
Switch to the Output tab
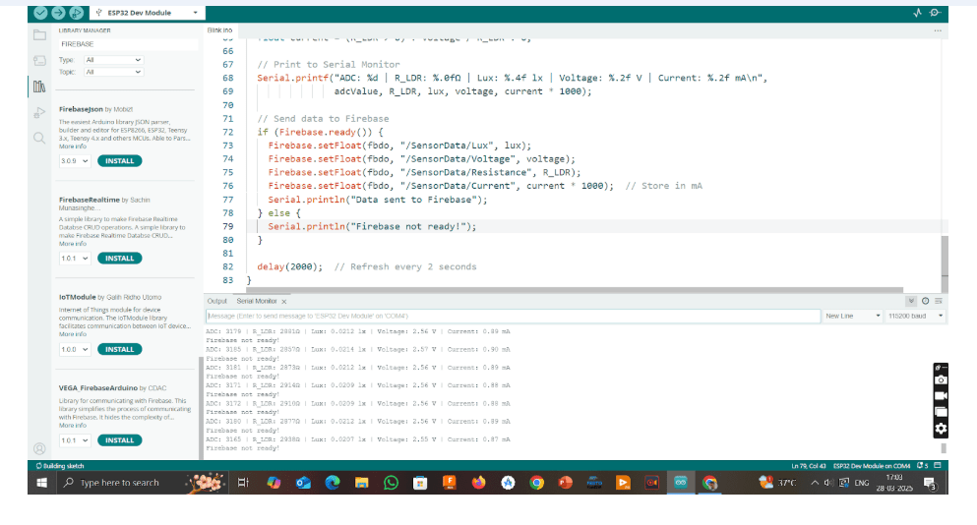(x=216, y=301)
